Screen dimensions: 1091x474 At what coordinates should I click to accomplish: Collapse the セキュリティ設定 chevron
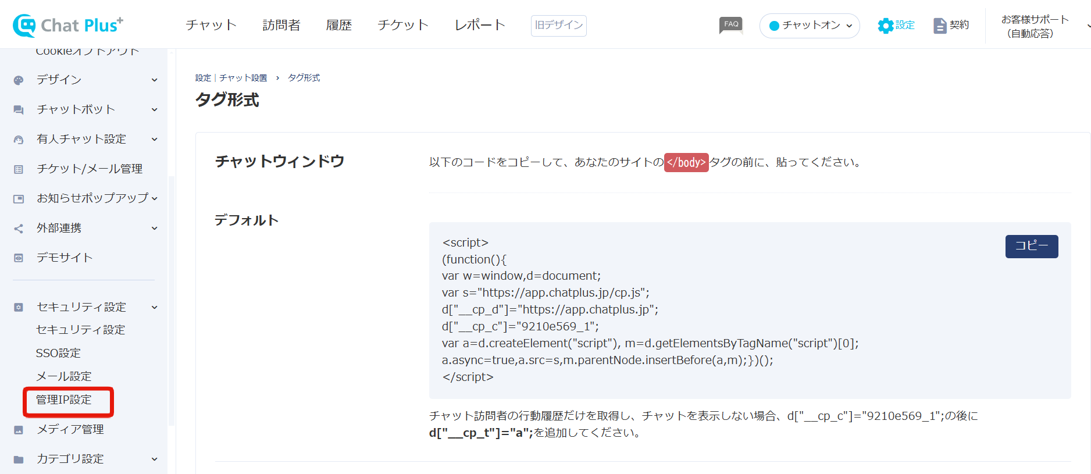click(155, 307)
